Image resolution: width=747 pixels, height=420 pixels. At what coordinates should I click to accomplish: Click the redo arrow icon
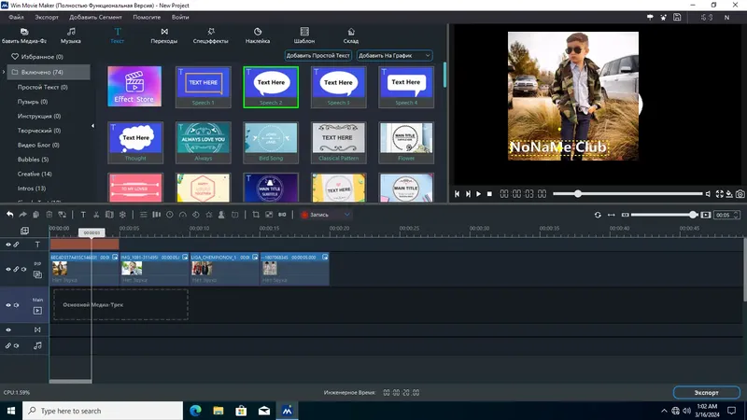click(x=22, y=215)
